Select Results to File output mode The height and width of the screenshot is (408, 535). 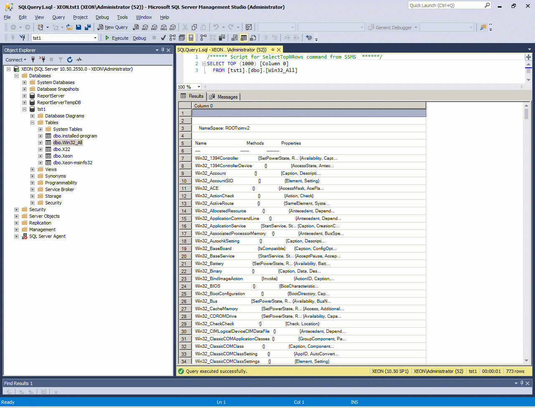pos(253,38)
